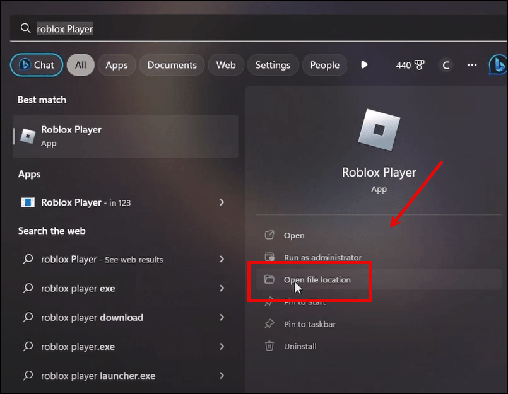Image resolution: width=508 pixels, height=394 pixels.
Task: Click the C account avatar icon
Action: pos(446,65)
